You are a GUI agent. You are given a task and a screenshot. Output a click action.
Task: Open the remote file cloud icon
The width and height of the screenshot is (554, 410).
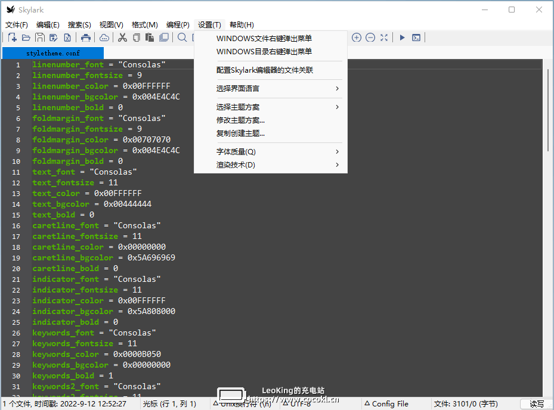click(104, 38)
